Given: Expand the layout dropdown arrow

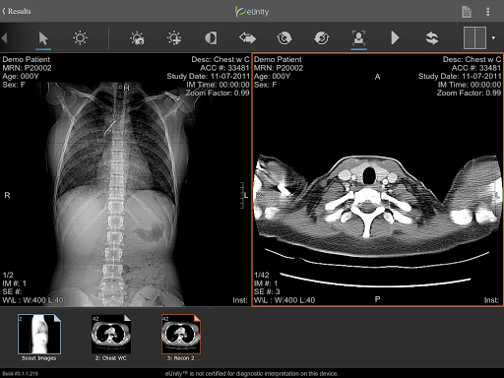Looking at the screenshot, I should click(493, 38).
